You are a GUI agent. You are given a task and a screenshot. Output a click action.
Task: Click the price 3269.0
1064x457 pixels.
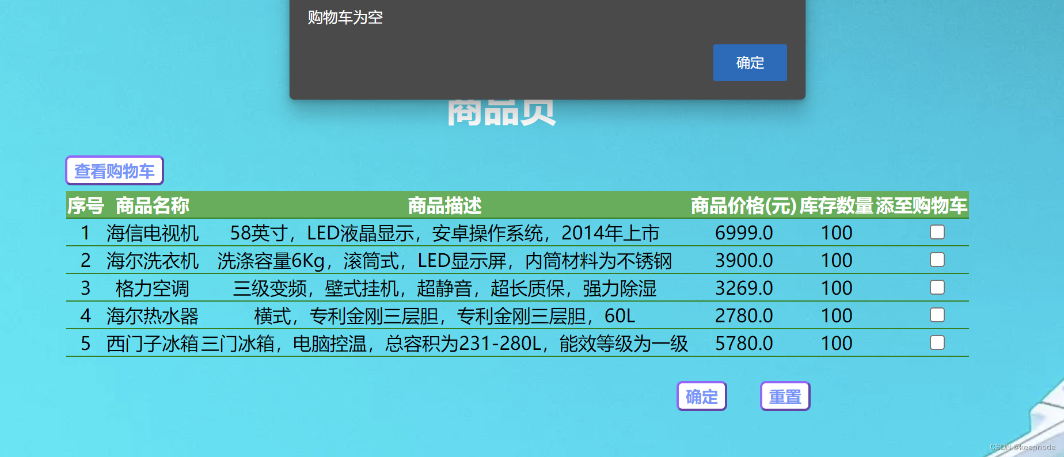pyautogui.click(x=744, y=288)
